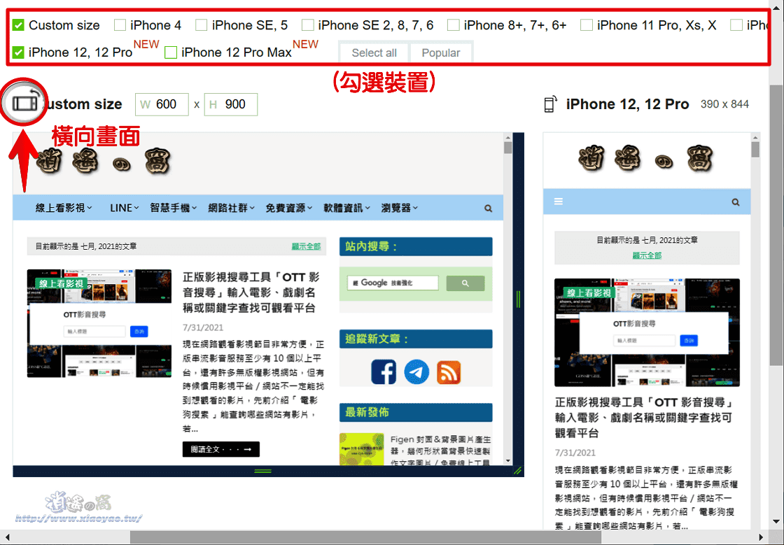Uncheck the iPhone 12, 12 Pro checkbox
The height and width of the screenshot is (545, 784).
(18, 52)
